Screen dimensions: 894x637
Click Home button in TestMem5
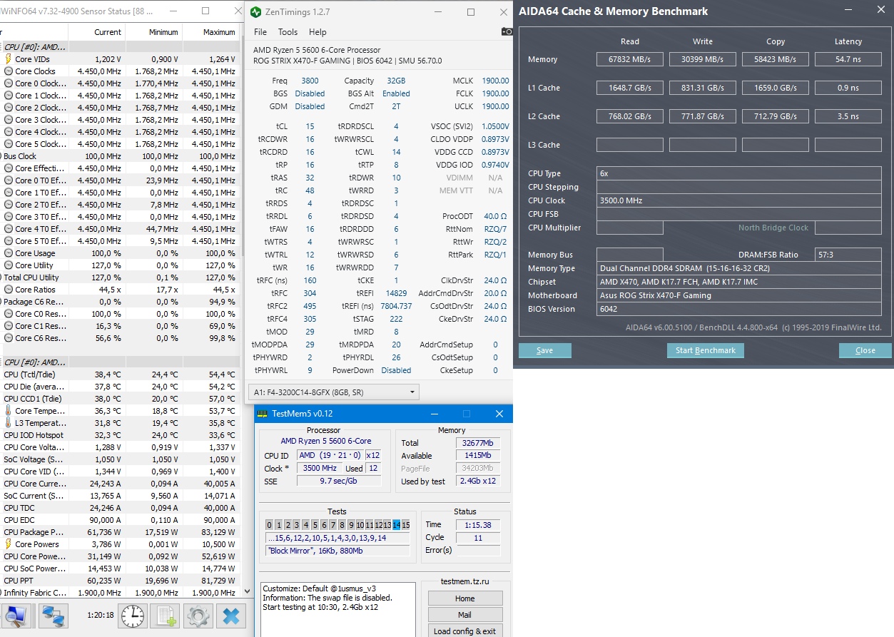(465, 598)
